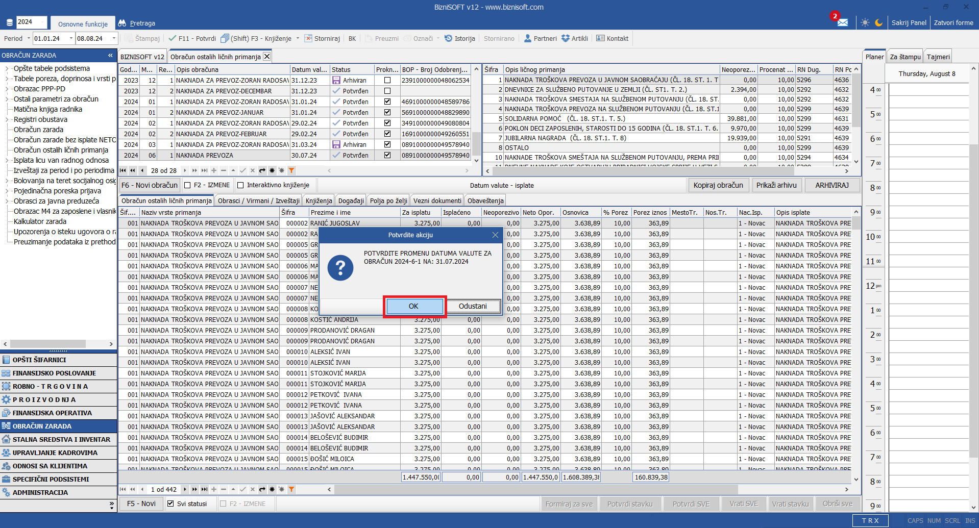Collapse the OBRAČUN ZARADA side panel
Screen dimensions: 979x528
click(x=110, y=55)
